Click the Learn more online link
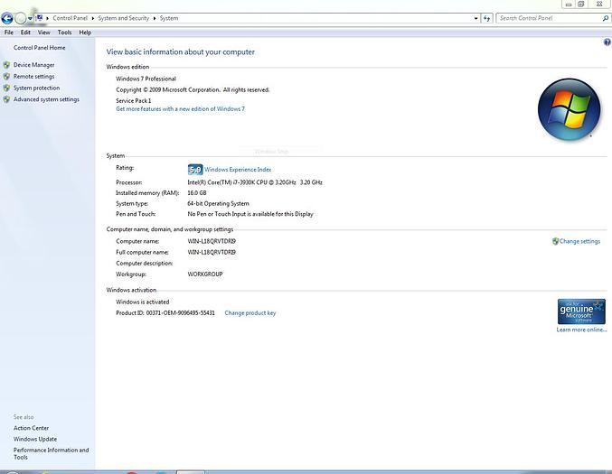The height and width of the screenshot is (474, 612). coord(581,330)
